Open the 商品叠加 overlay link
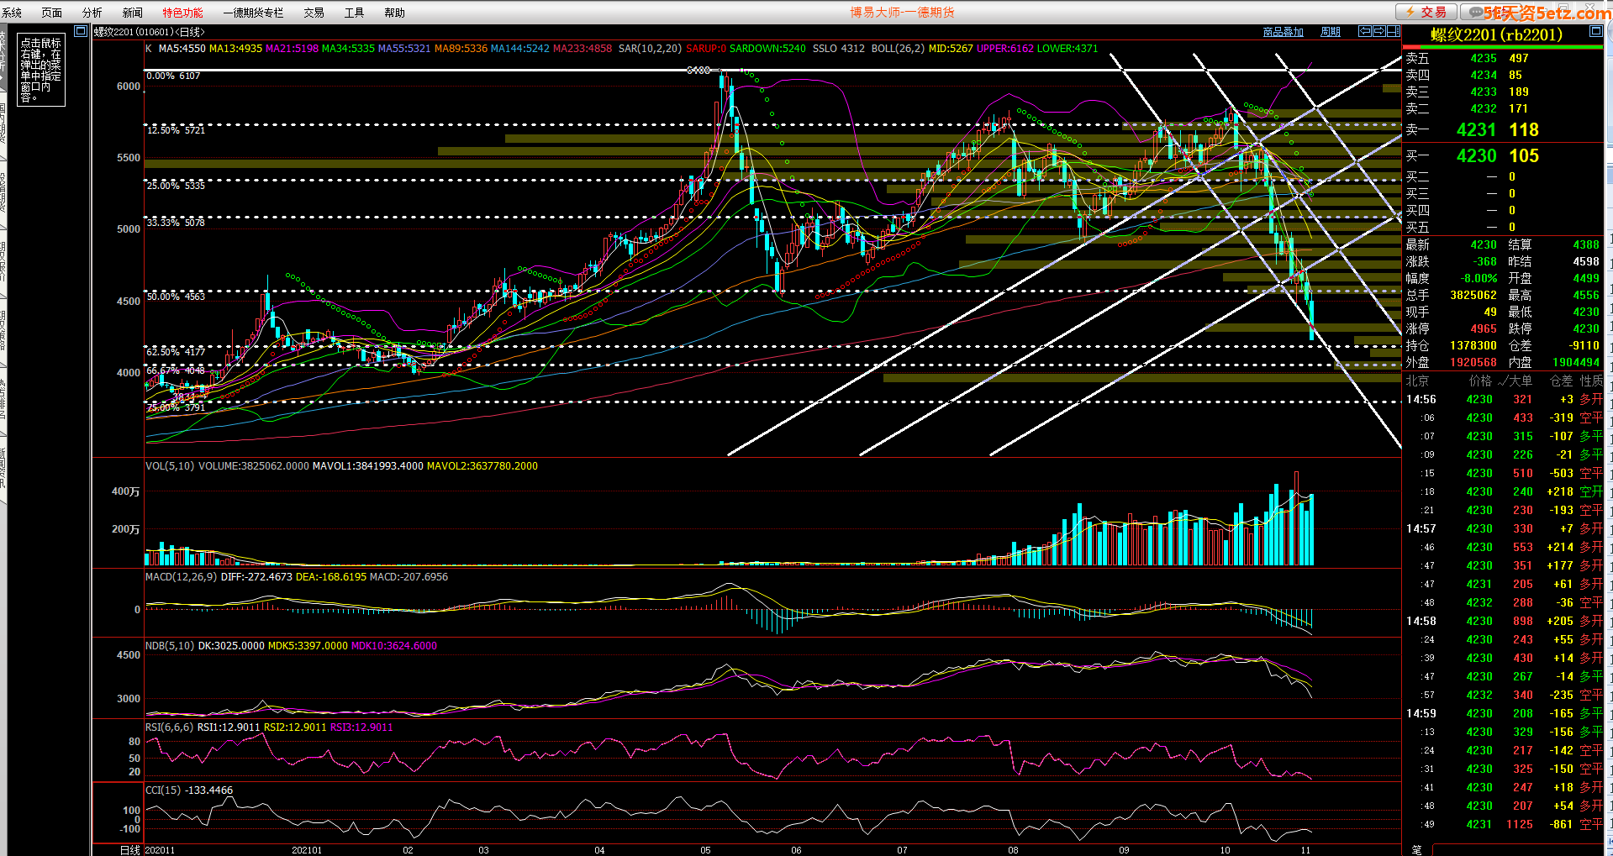 (1283, 32)
